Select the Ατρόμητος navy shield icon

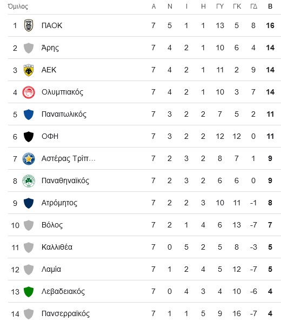(x=29, y=203)
